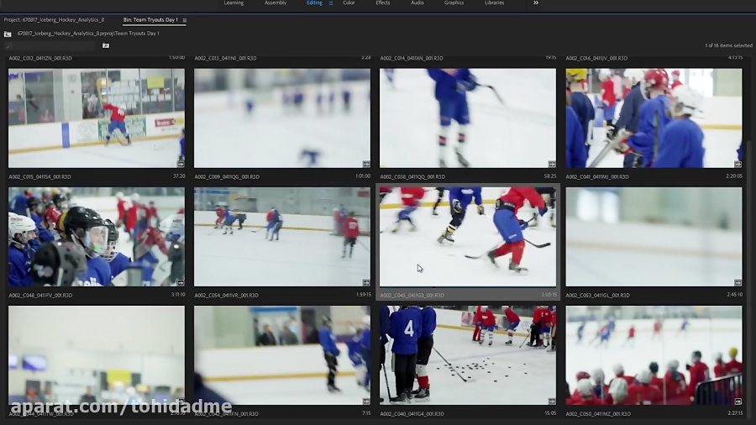Select the Bin: Team Tryouts Day 1 tab
The width and height of the screenshot is (756, 425).
click(150, 20)
